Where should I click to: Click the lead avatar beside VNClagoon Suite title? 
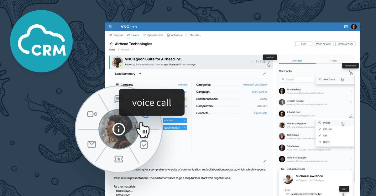pyautogui.click(x=118, y=61)
